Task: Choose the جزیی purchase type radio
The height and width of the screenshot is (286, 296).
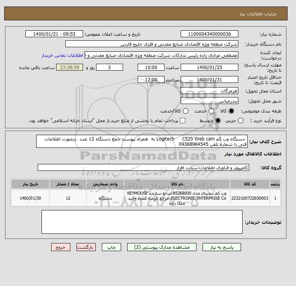Action: point(241,121)
